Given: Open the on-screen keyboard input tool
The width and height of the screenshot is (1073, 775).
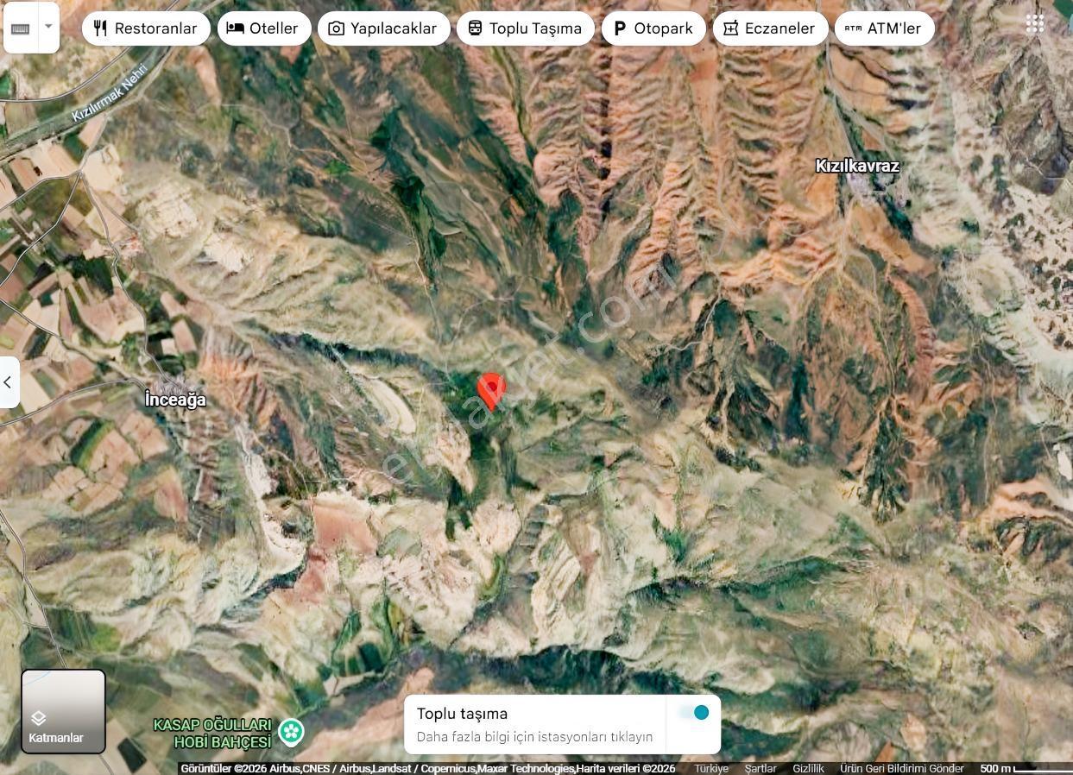Looking at the screenshot, I should point(21,28).
